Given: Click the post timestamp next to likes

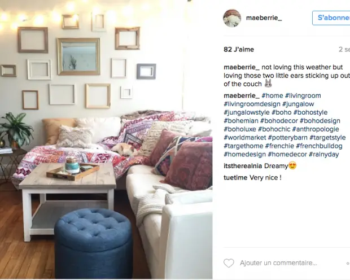Looking at the screenshot, I should pyautogui.click(x=344, y=49).
